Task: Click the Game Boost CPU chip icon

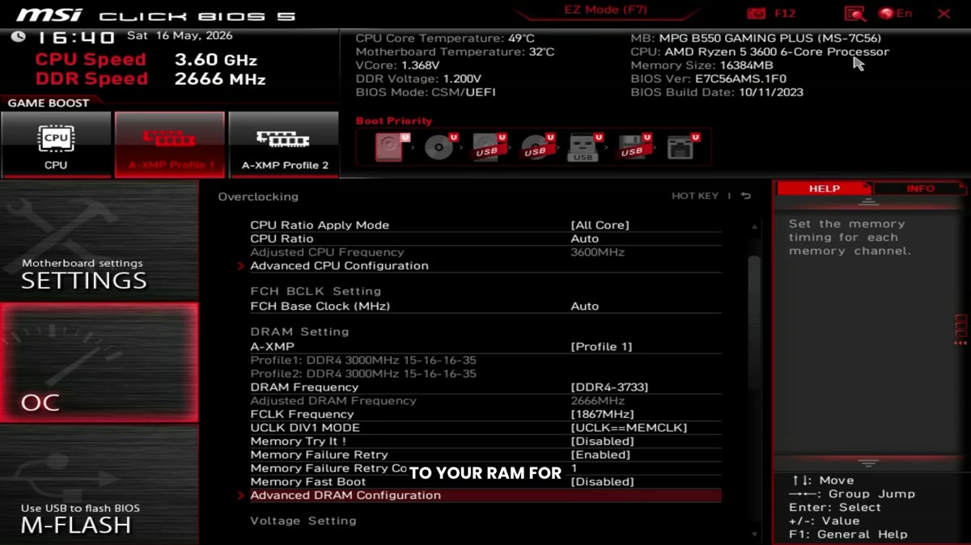Action: 56,138
